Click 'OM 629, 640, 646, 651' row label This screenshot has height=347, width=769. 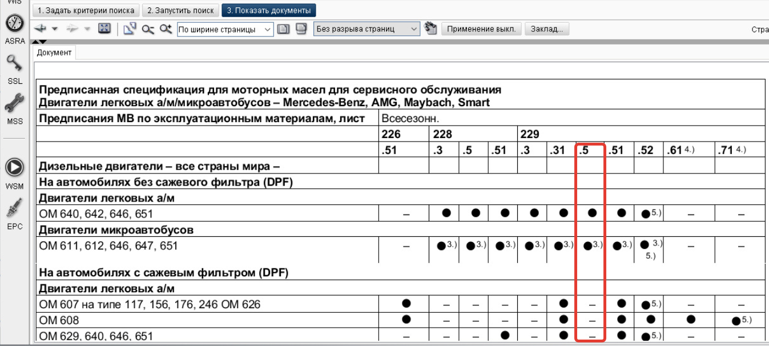click(96, 336)
